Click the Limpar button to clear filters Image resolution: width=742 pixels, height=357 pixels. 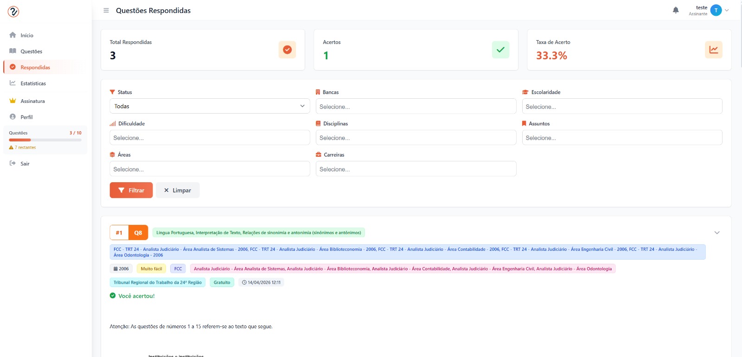pos(178,190)
